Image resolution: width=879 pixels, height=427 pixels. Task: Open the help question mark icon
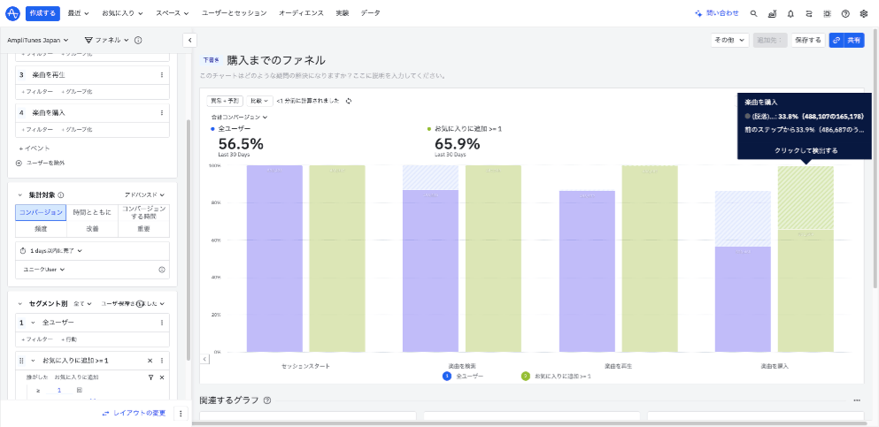845,13
